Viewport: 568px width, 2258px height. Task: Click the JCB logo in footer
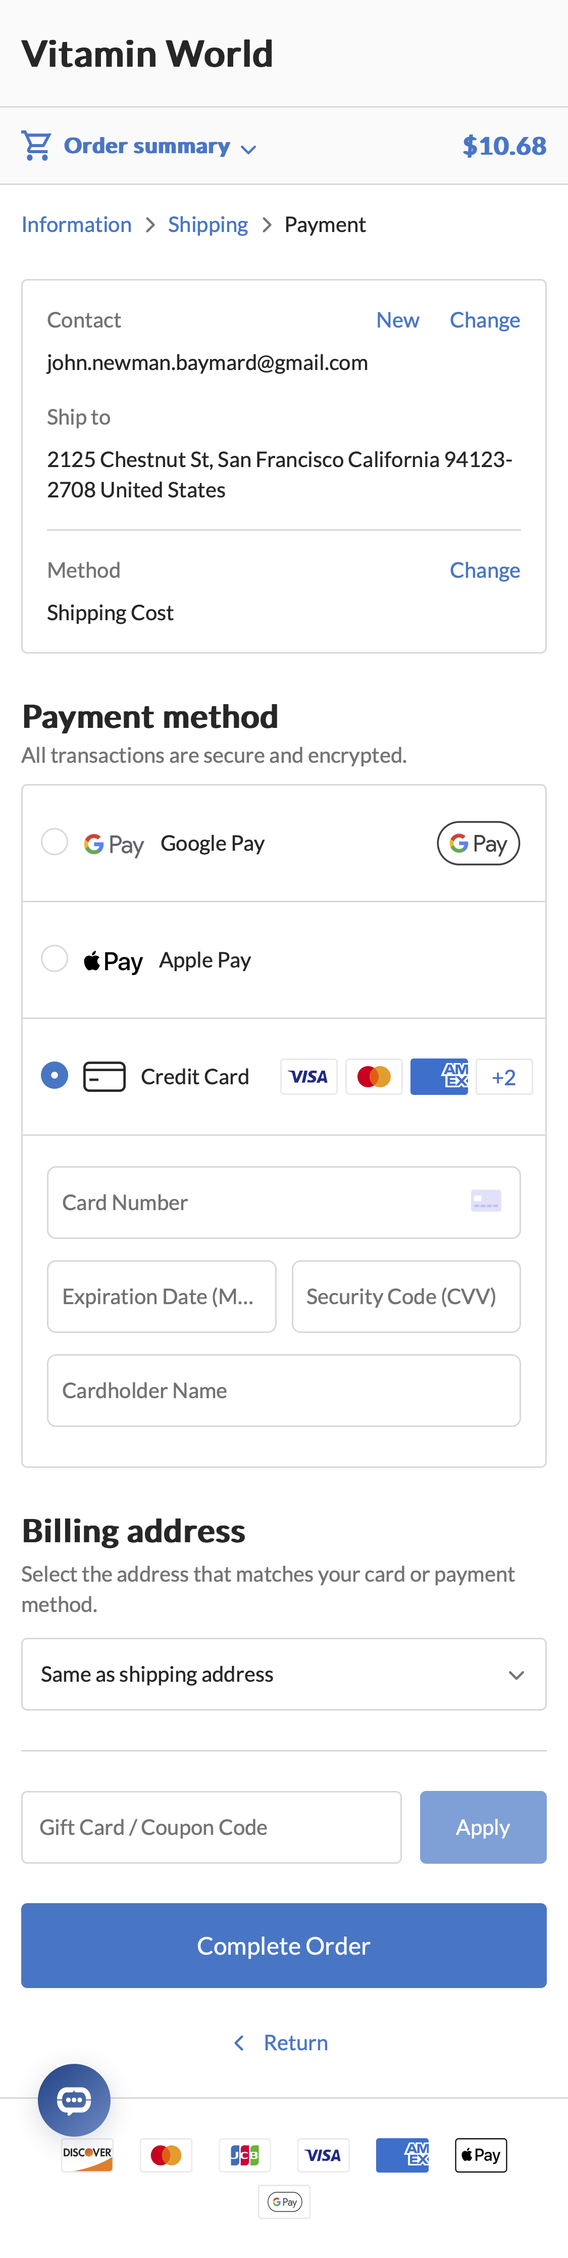coord(244,2154)
